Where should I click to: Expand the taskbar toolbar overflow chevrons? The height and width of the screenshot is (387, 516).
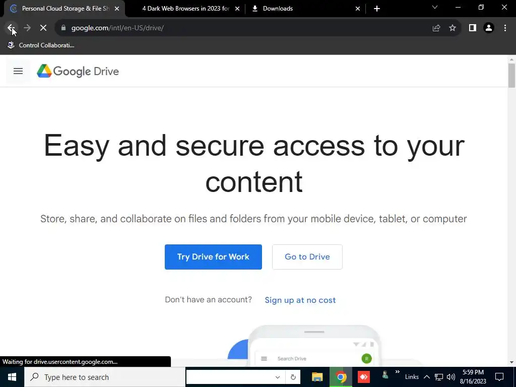coord(397,372)
